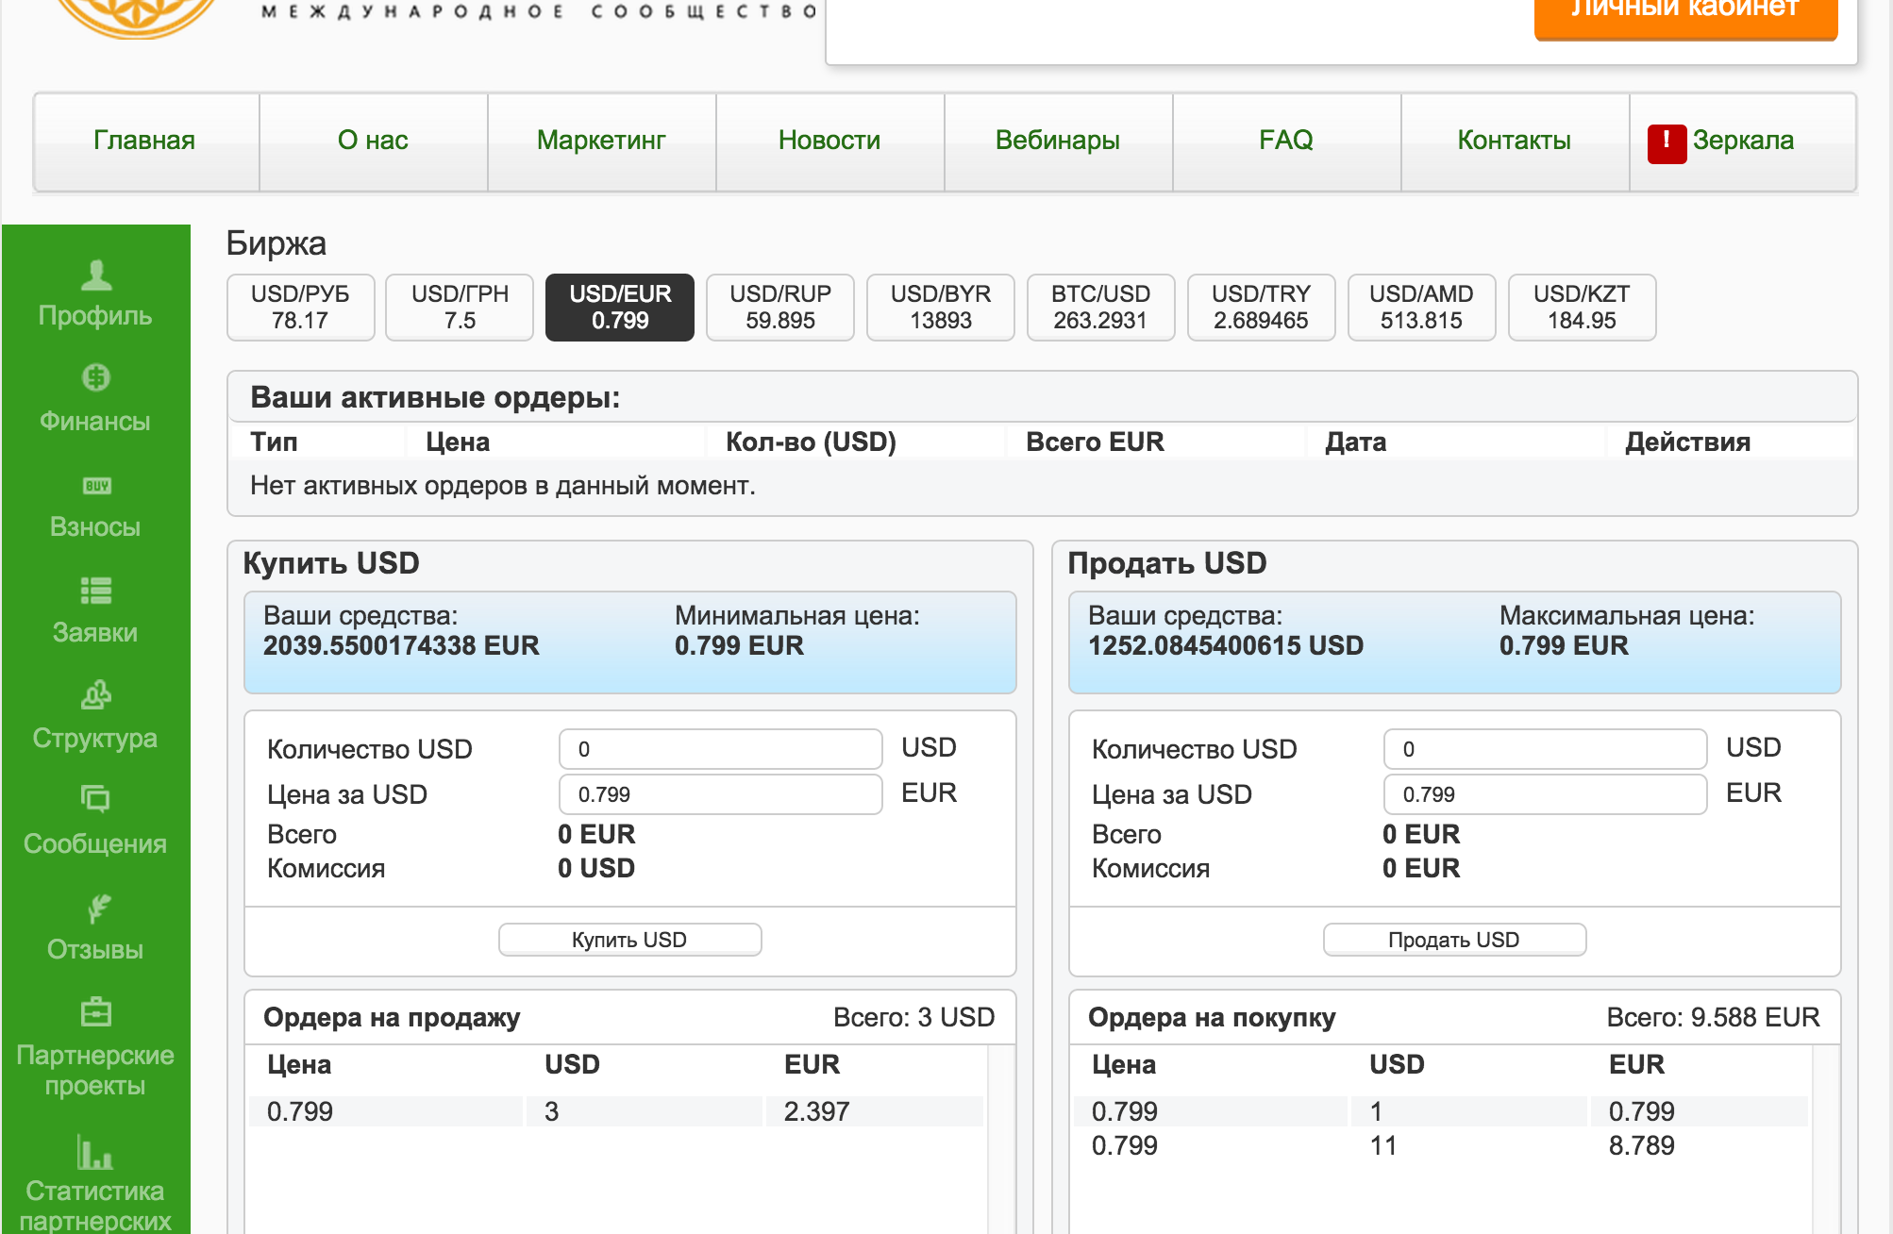Open the Зеркала menu item
The image size is (1893, 1234).
[1743, 141]
